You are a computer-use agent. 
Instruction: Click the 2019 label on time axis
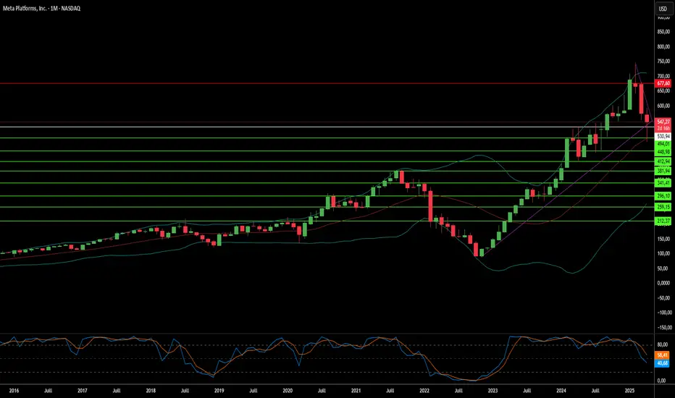[x=219, y=391]
